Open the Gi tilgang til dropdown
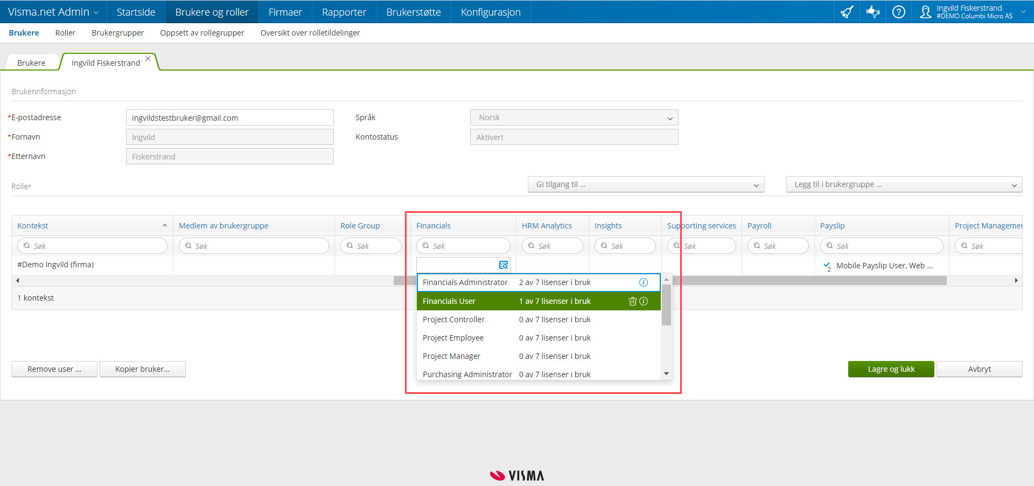The image size is (1034, 486). (646, 184)
